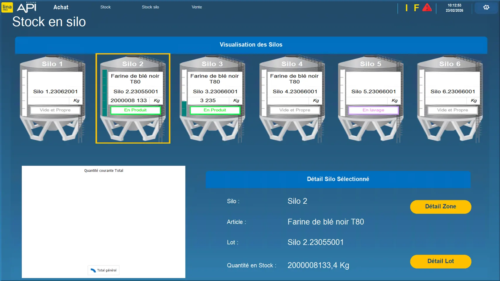Screen dimensions: 500x281
Task: Click the Lina Pro logo
Action: [x=7, y=7]
